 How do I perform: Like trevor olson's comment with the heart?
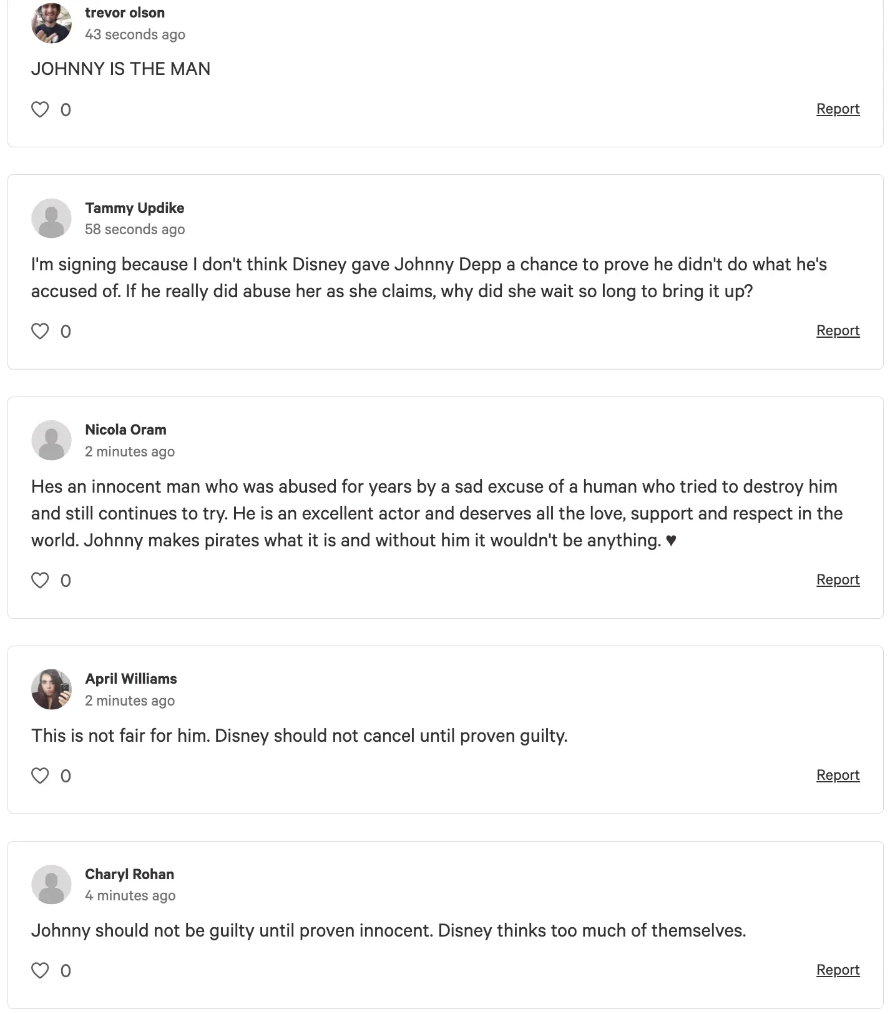point(40,110)
